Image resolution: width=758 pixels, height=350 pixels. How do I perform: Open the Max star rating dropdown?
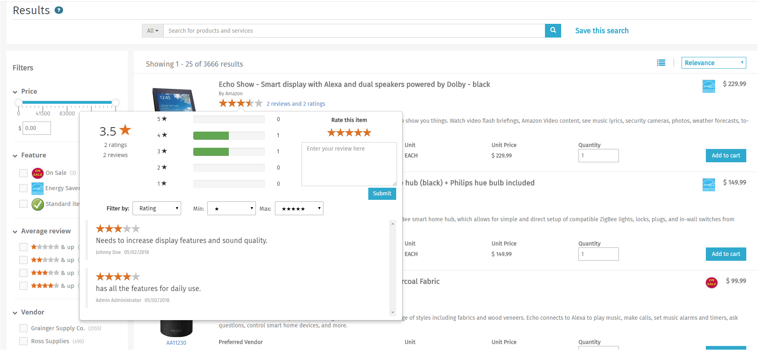coord(299,208)
